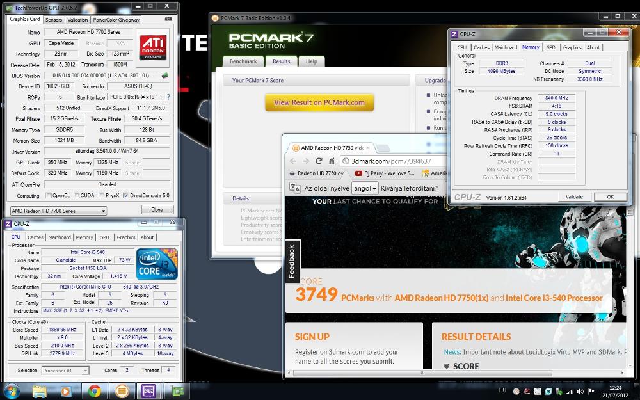
Task: Close the AMD Radeon HD 7750 Chrome tab
Action: tap(368, 148)
